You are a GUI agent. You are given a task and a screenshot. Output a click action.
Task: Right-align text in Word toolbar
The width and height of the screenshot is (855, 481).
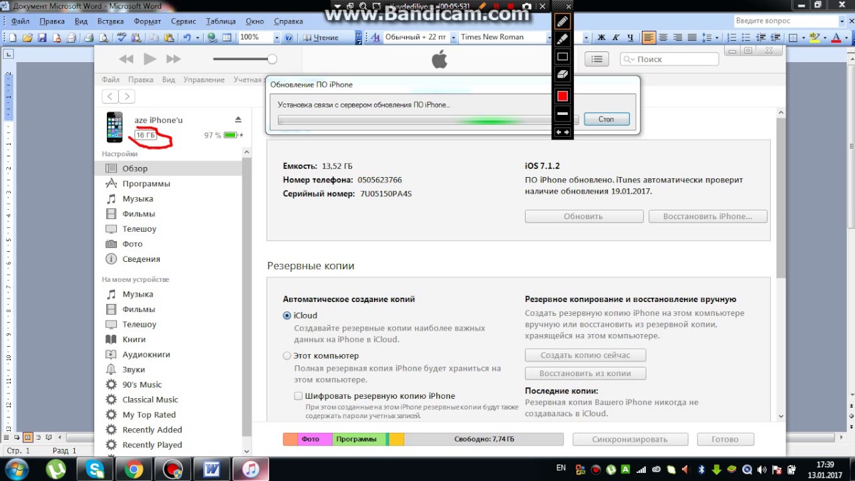(677, 37)
